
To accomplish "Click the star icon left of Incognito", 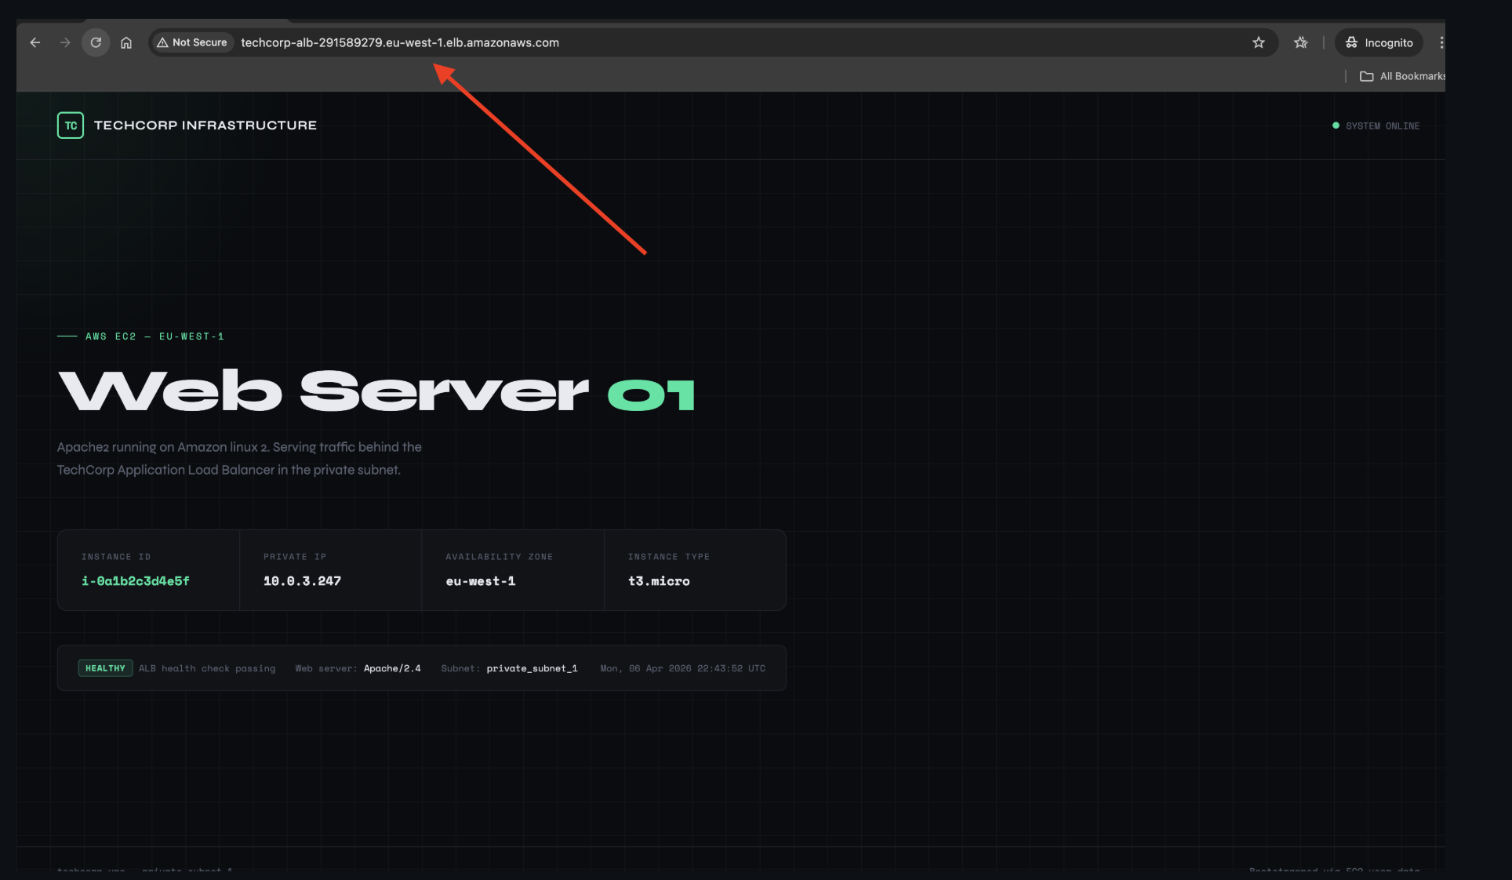I will [1301, 42].
